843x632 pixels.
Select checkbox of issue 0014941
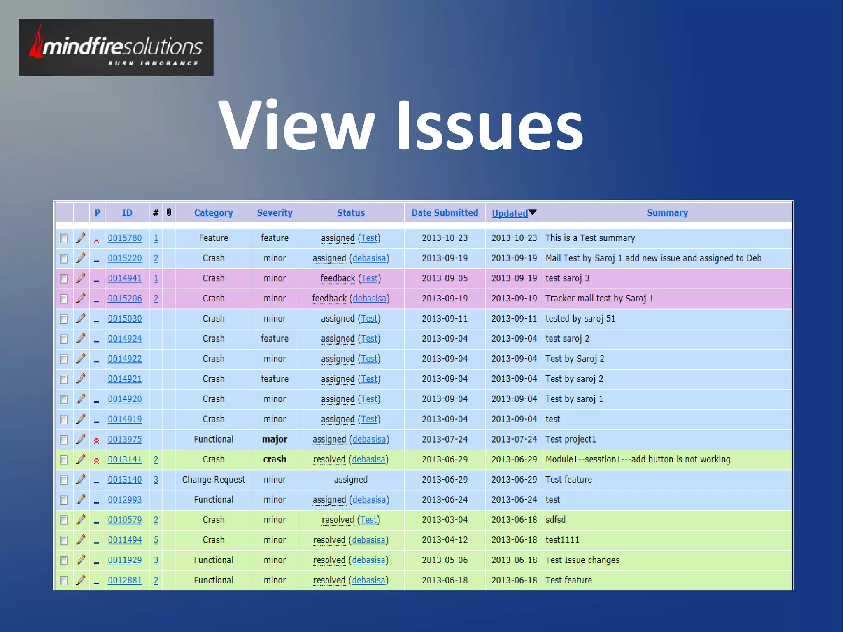(x=64, y=279)
